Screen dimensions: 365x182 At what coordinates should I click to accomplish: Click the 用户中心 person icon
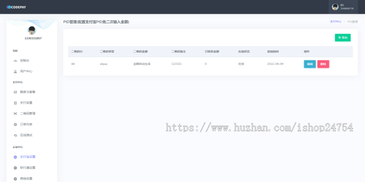point(15,72)
